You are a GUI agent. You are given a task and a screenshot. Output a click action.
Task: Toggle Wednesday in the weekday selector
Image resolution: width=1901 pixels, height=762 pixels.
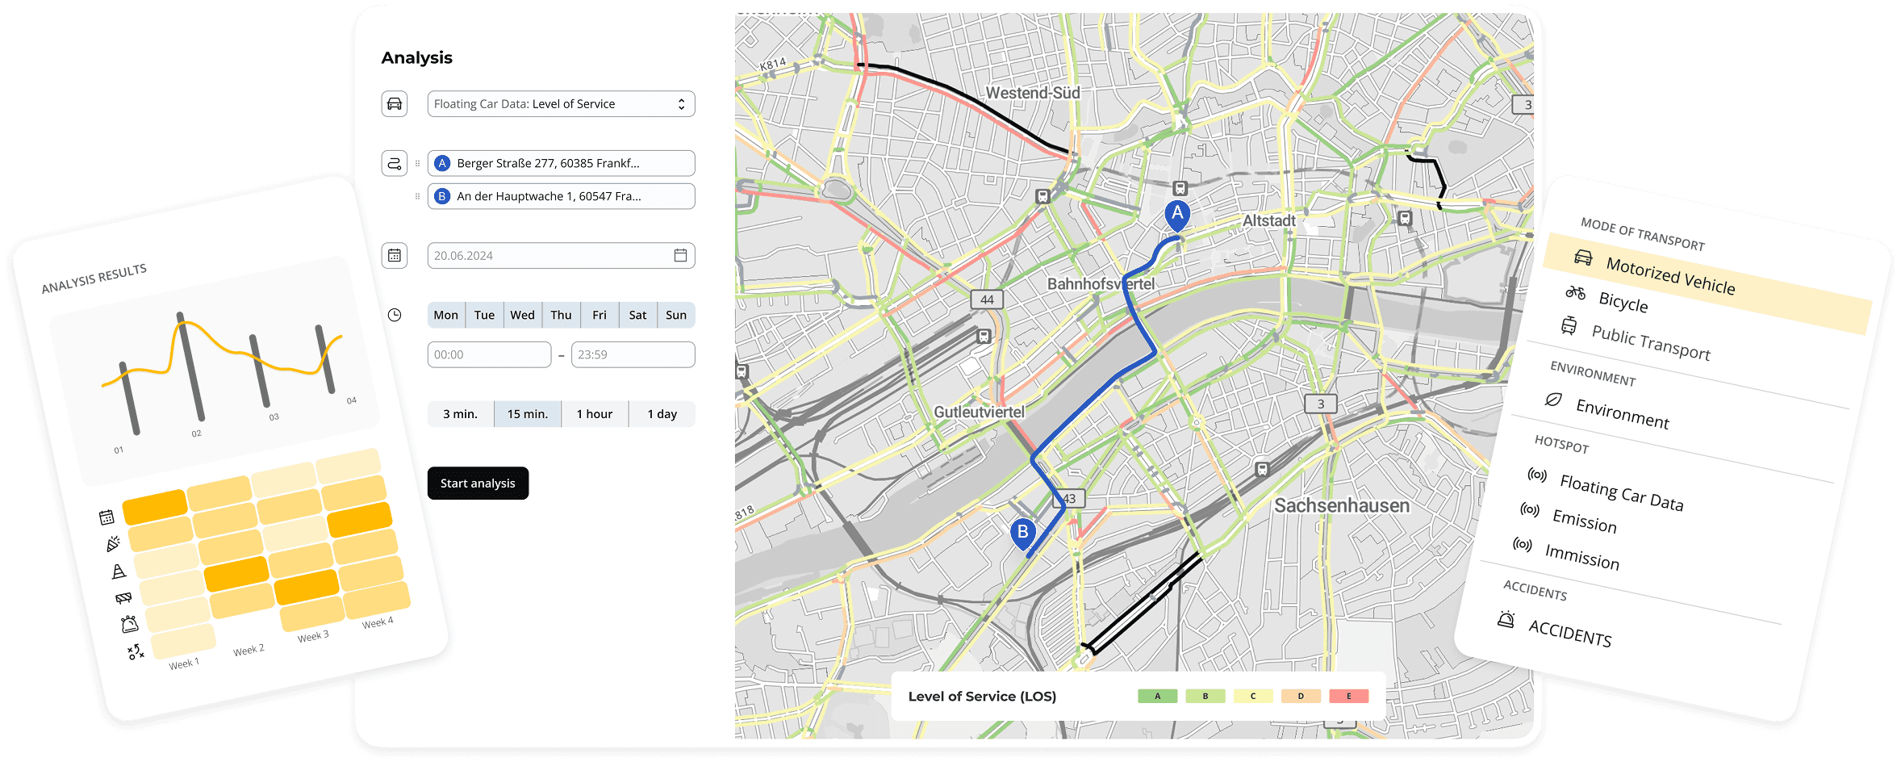(x=522, y=315)
